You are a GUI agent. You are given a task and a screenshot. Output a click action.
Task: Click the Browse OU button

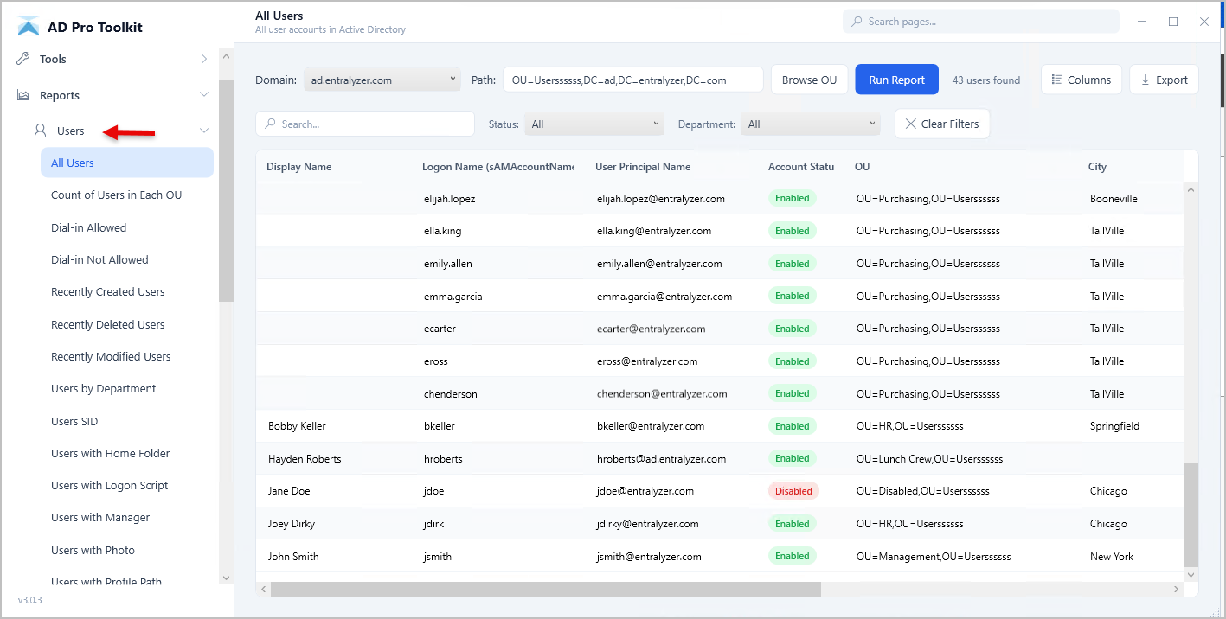[x=809, y=79]
